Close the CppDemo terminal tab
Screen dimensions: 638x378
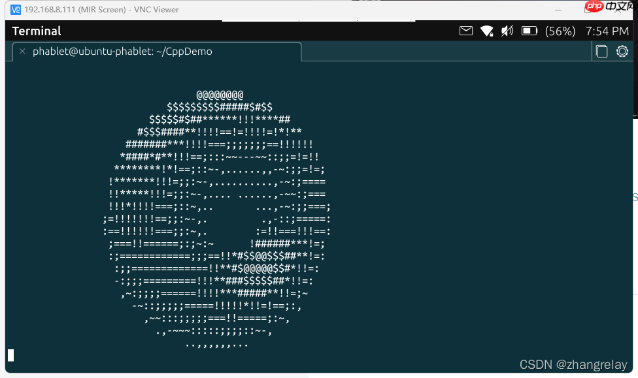(x=22, y=51)
